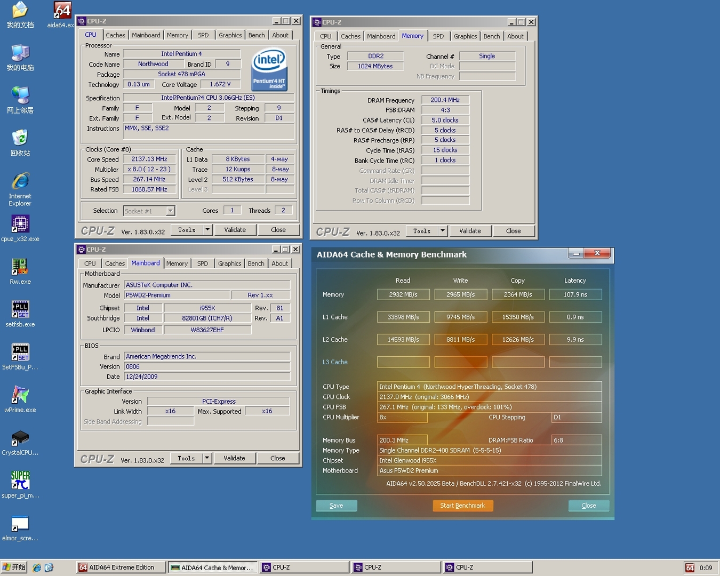Open About tab in Mainboard window
Image resolution: width=720 pixels, height=576 pixels.
click(279, 263)
